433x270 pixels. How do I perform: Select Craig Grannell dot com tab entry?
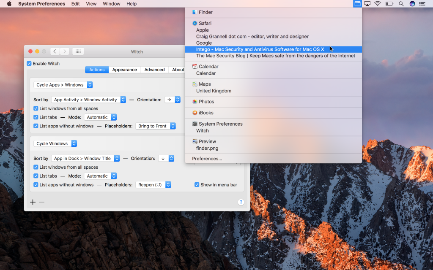click(x=274, y=36)
